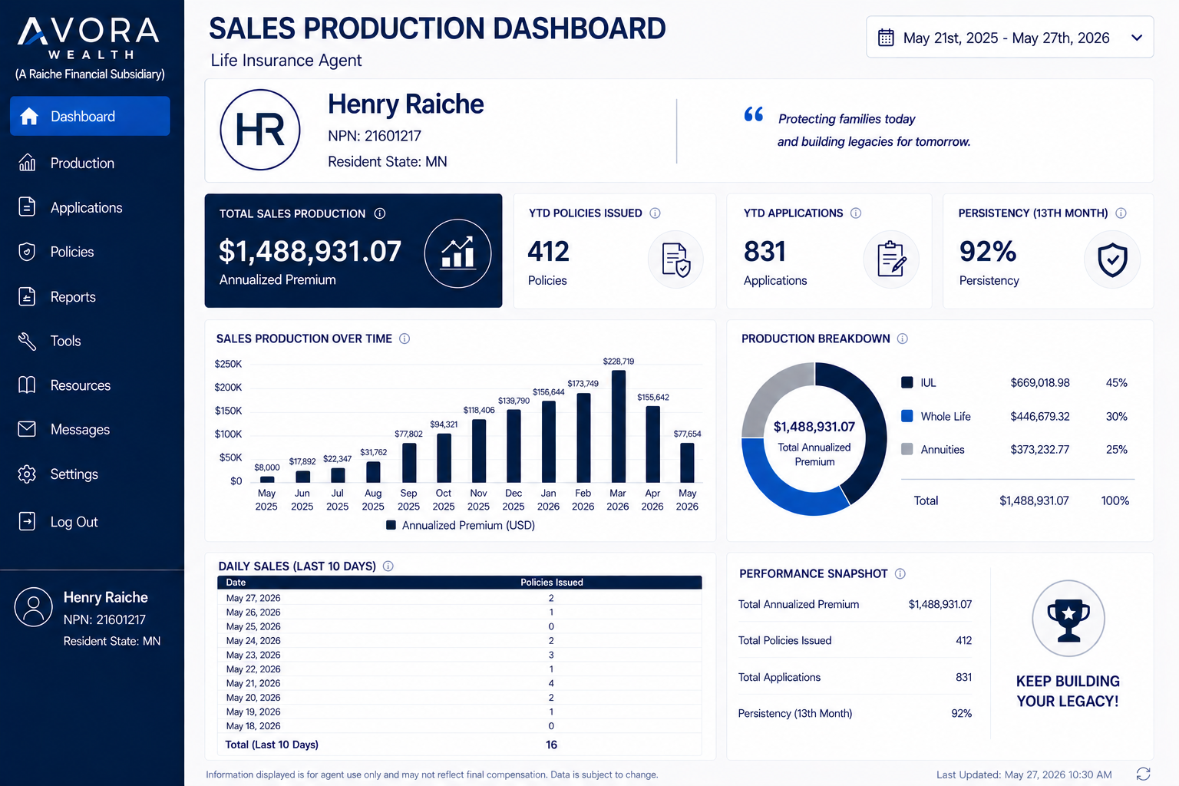
Task: Open the Applications menu item
Action: [86, 207]
